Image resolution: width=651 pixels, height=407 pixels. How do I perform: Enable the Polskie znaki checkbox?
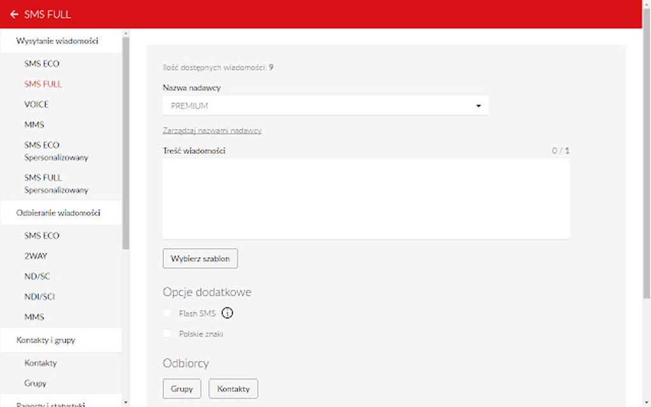point(167,334)
